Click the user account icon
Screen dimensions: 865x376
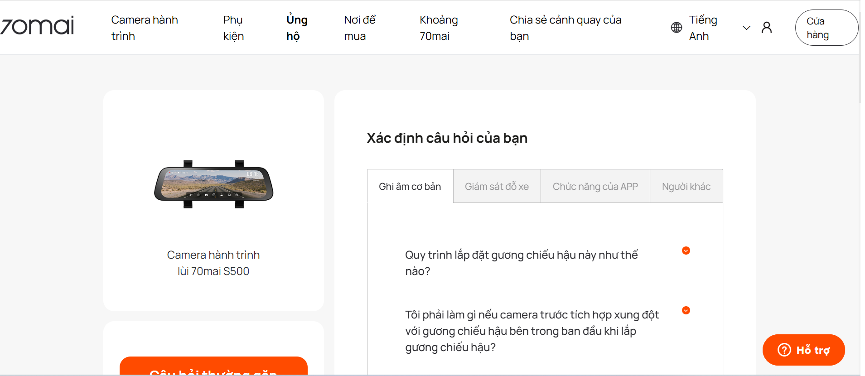click(x=767, y=27)
